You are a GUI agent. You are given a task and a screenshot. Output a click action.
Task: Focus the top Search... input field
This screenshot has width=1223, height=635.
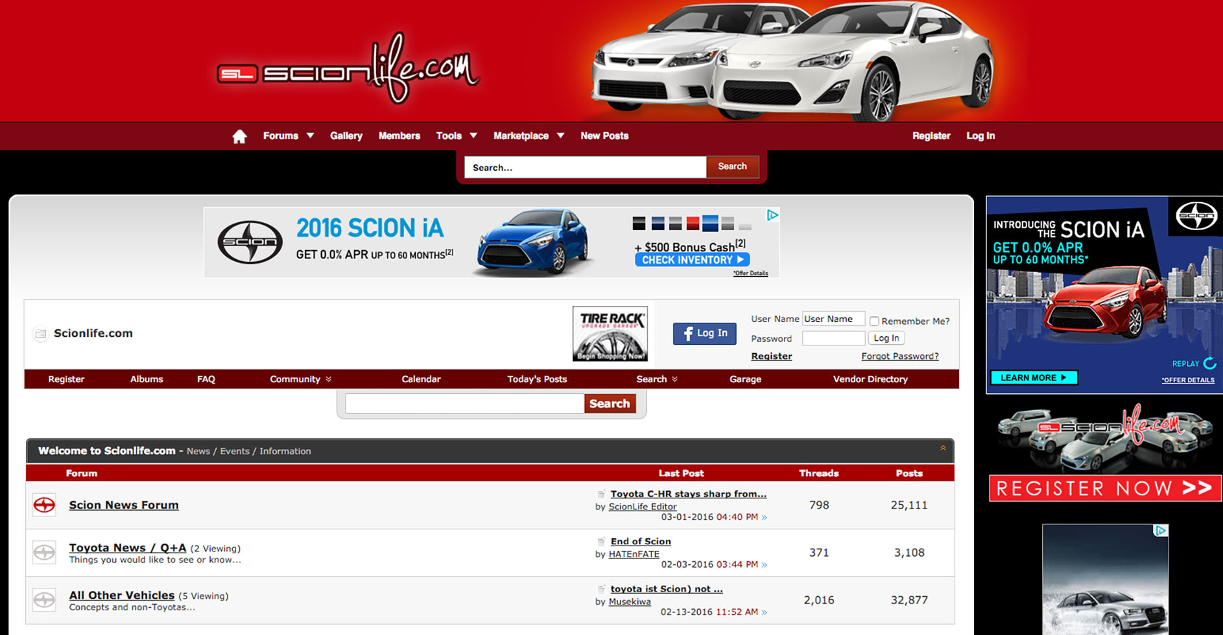pos(585,167)
